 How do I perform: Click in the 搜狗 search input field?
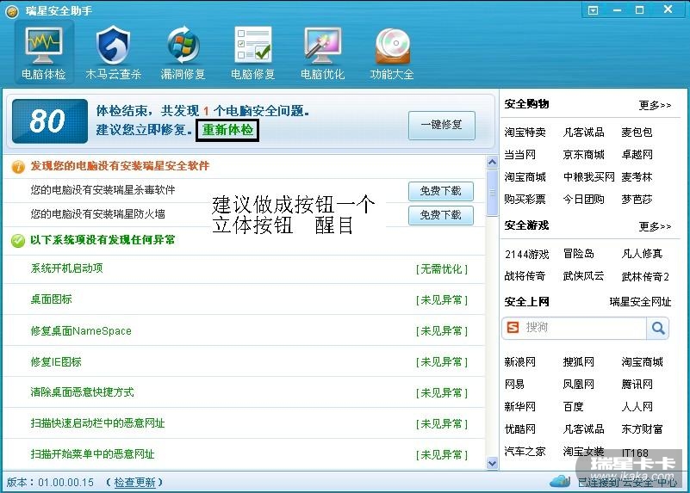click(x=583, y=328)
